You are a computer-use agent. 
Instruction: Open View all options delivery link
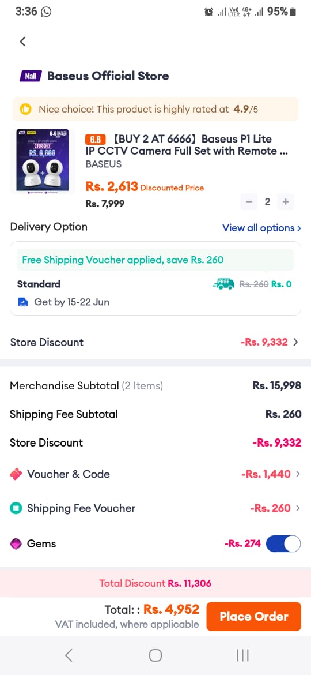pos(261,228)
